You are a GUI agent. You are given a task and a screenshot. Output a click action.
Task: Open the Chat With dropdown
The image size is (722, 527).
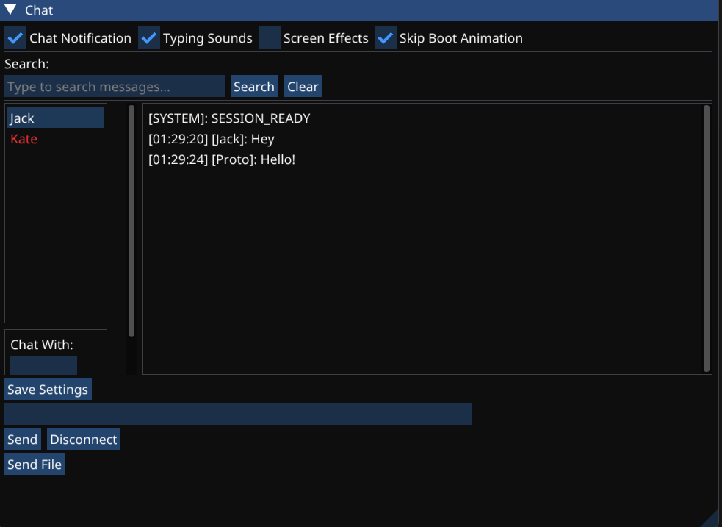pyautogui.click(x=42, y=365)
